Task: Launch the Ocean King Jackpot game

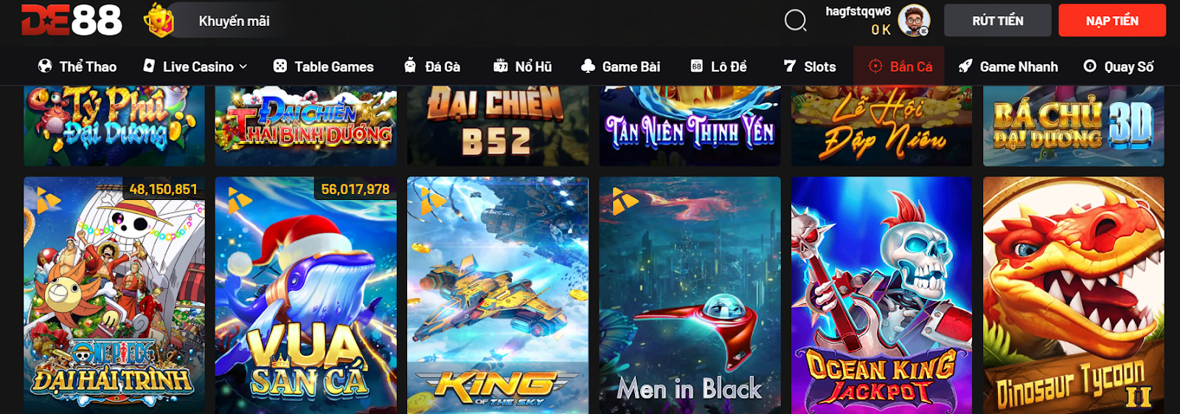Action: pos(881,295)
